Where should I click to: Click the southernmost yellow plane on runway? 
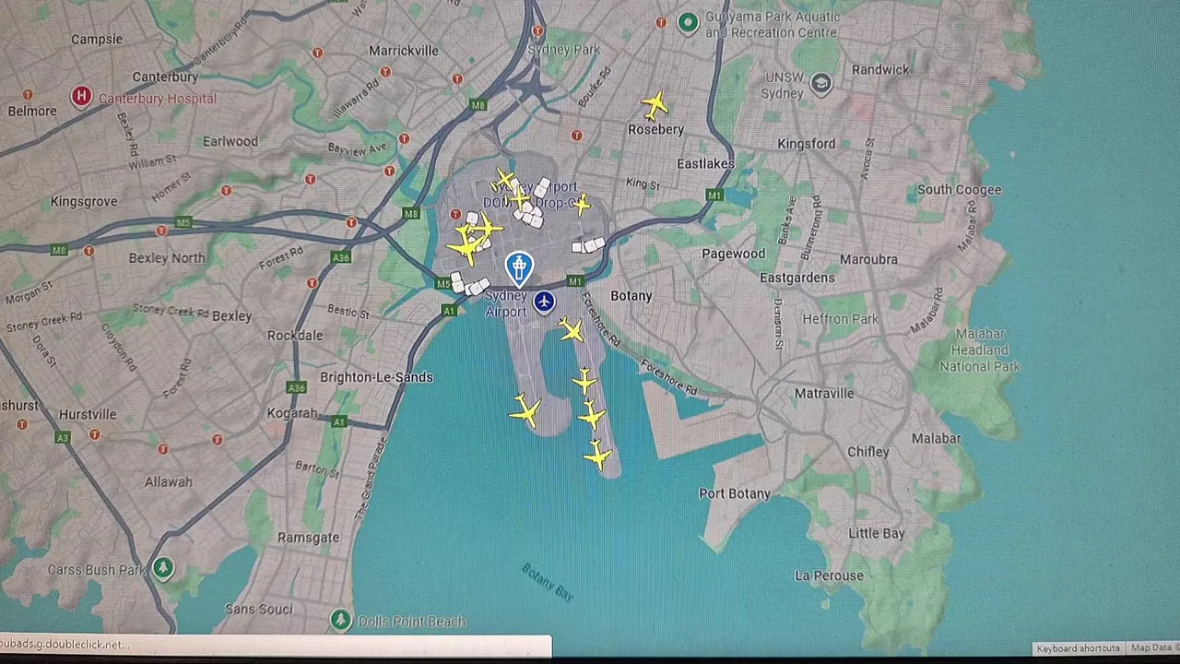point(597,454)
